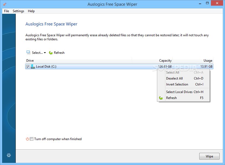
Task: Click the Wipe button
Action: 209,156
